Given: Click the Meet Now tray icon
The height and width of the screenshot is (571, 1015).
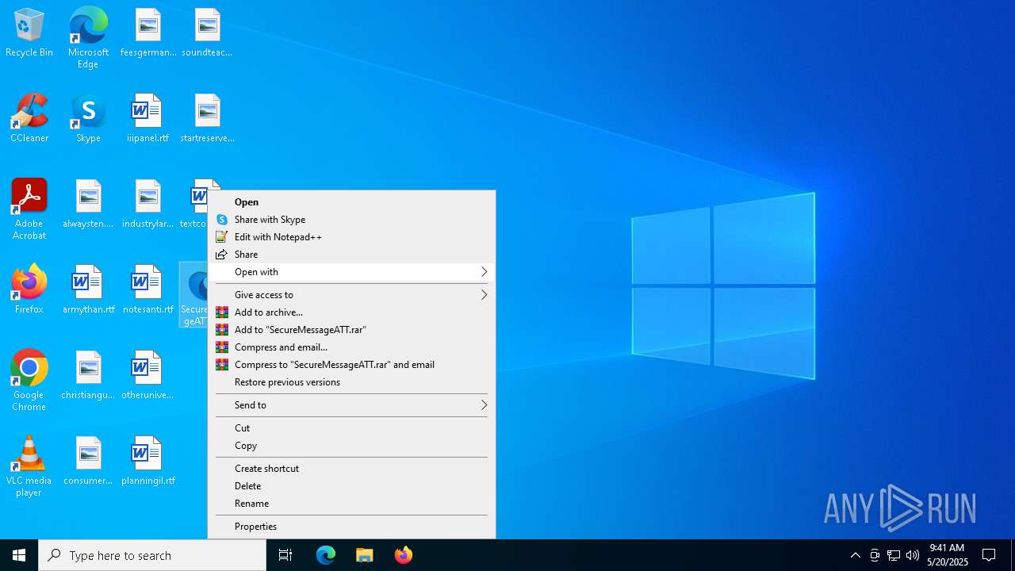Looking at the screenshot, I should pos(875,555).
